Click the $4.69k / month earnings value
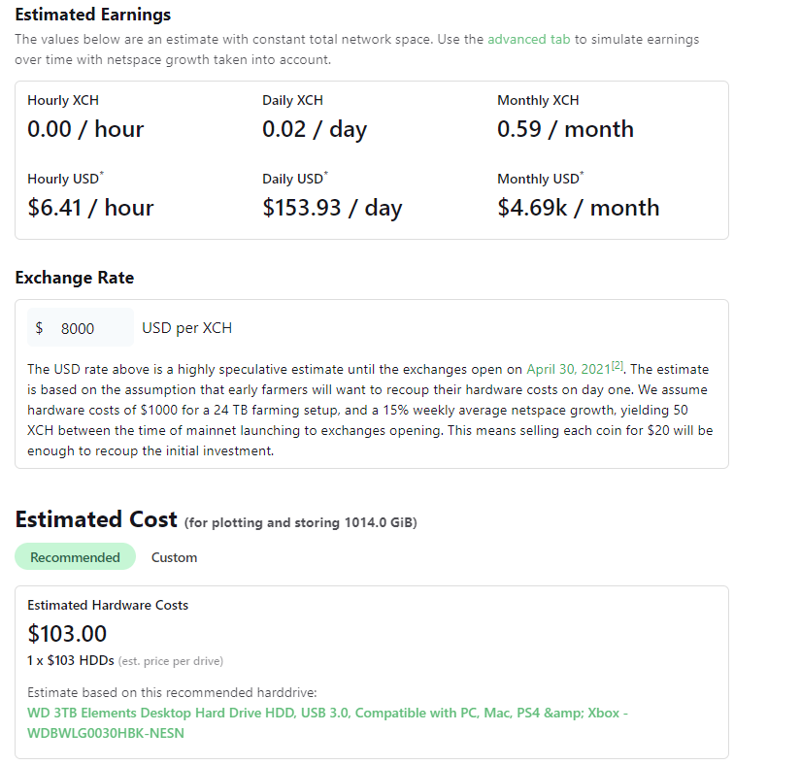 pos(578,208)
